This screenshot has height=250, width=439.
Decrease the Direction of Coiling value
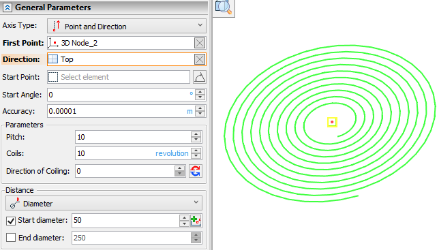pos(179,174)
